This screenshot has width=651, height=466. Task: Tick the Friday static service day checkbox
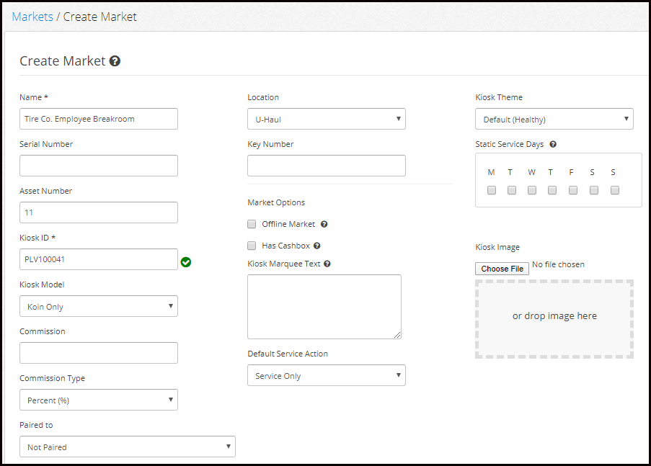coord(573,190)
